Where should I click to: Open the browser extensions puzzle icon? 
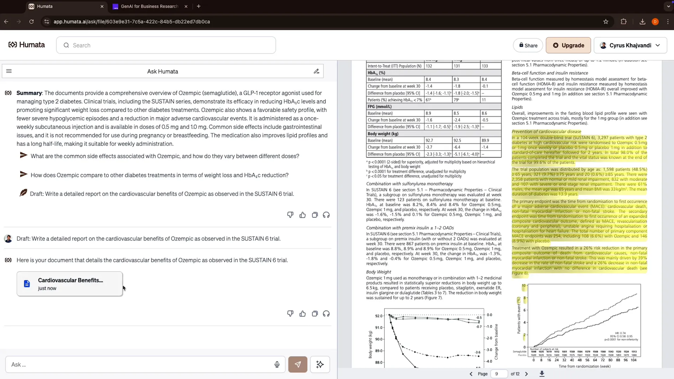[623, 21]
